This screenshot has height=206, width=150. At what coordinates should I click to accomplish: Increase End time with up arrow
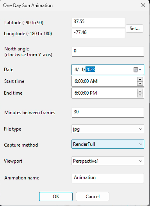click(140, 91)
